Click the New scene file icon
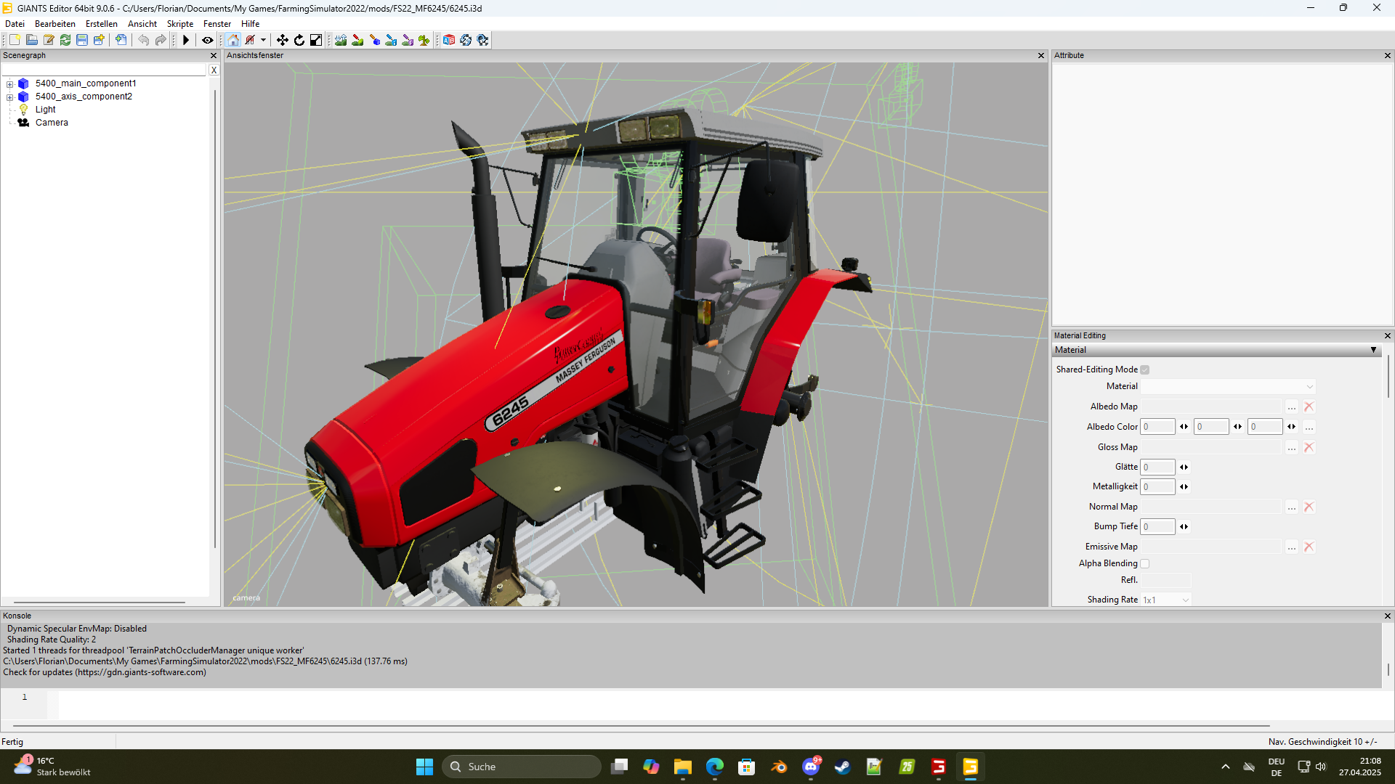Image resolution: width=1395 pixels, height=784 pixels. point(15,40)
